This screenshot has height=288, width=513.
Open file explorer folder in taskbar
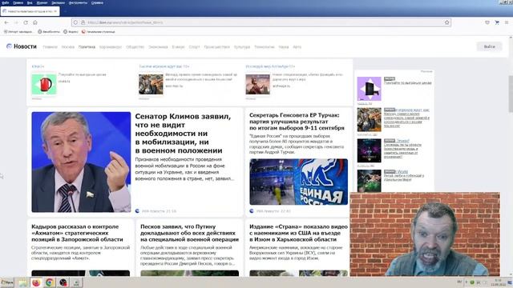click(22, 282)
